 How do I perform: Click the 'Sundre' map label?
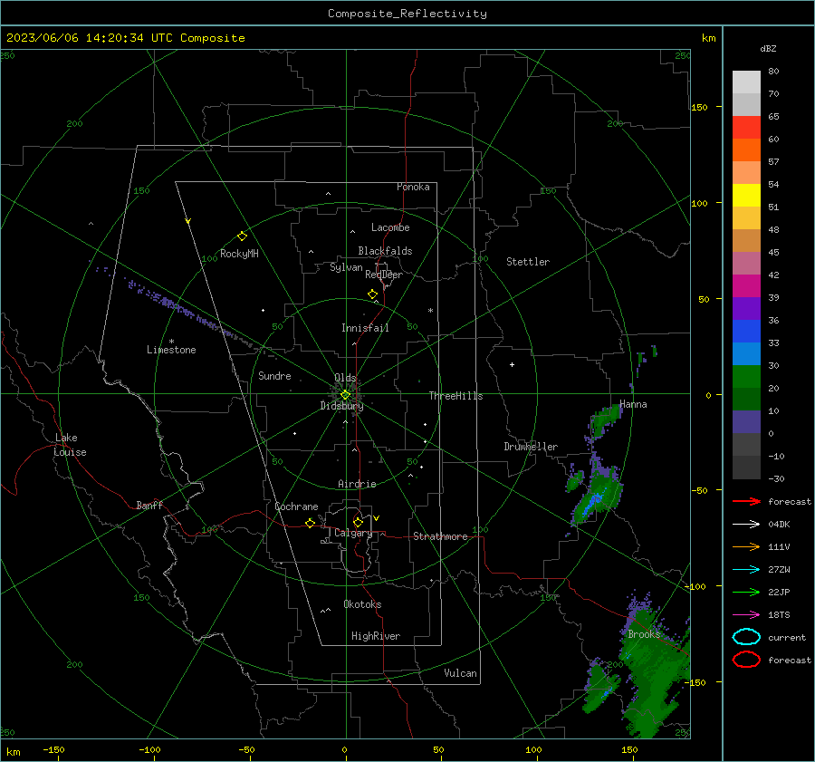274,375
